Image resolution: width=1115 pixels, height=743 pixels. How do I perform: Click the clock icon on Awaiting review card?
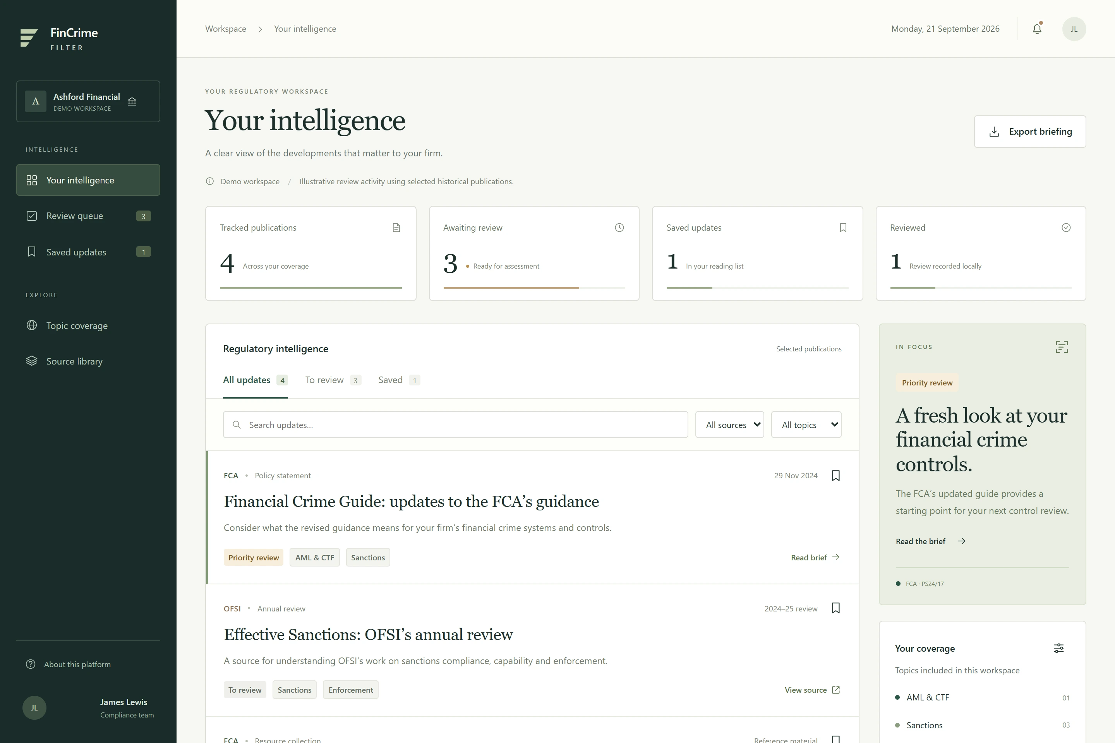click(x=619, y=228)
